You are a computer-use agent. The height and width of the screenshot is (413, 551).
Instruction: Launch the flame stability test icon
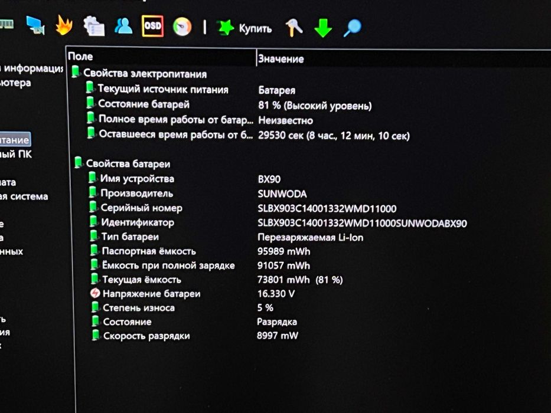point(64,25)
